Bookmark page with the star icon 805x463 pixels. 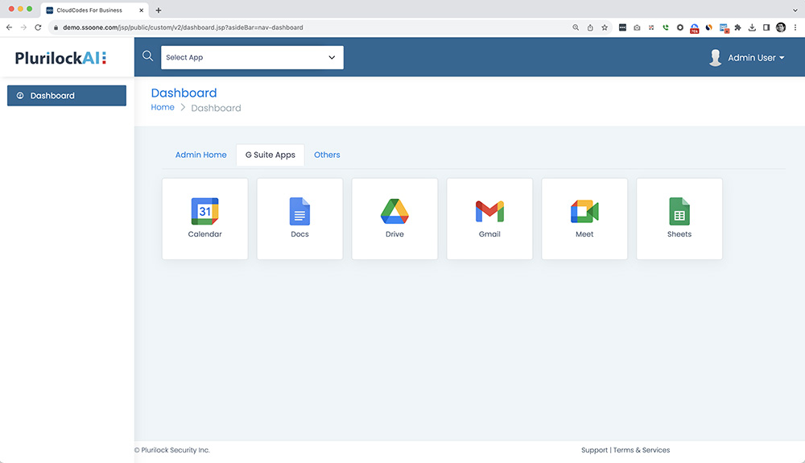coord(605,27)
